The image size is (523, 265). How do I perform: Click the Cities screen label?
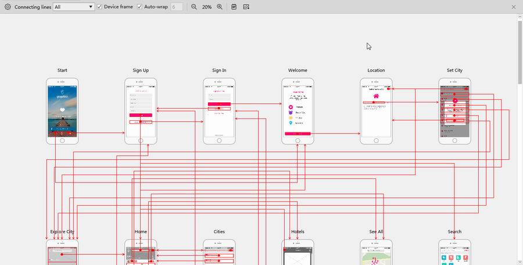[x=219, y=232]
